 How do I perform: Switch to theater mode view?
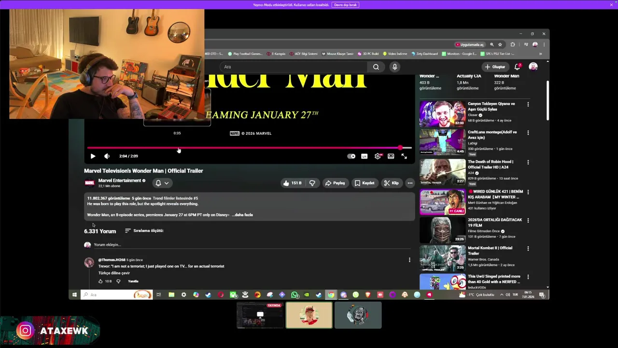click(391, 156)
